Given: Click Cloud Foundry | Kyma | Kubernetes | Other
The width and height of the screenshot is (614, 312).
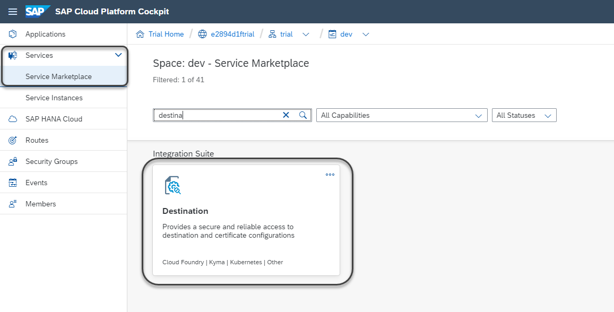Looking at the screenshot, I should click(222, 262).
